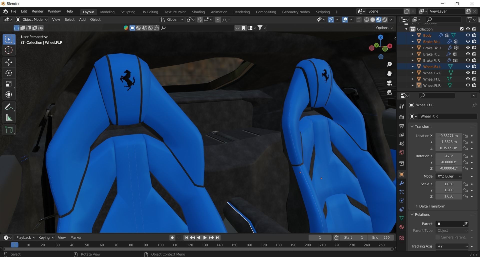
Task: Open the Render properties tab
Action: [x=401, y=117]
